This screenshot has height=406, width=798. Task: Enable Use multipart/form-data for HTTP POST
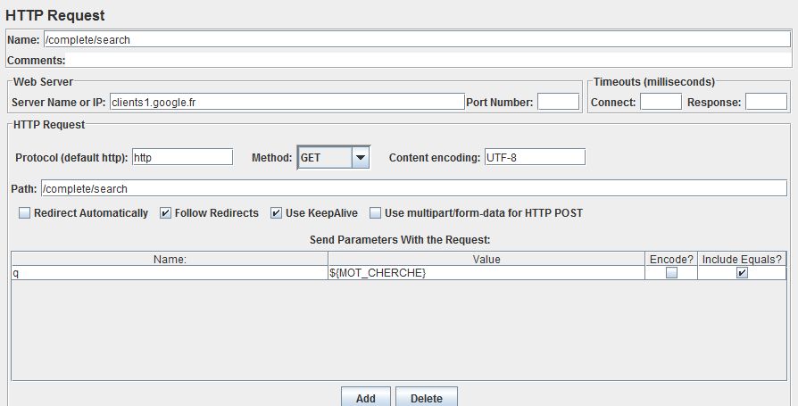[375, 213]
